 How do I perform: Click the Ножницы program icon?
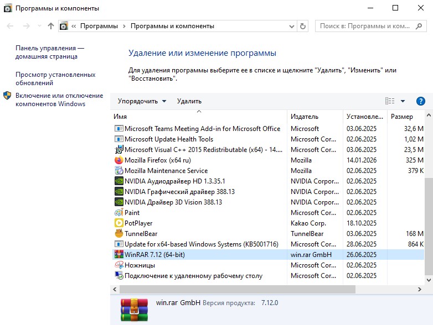[x=118, y=265]
